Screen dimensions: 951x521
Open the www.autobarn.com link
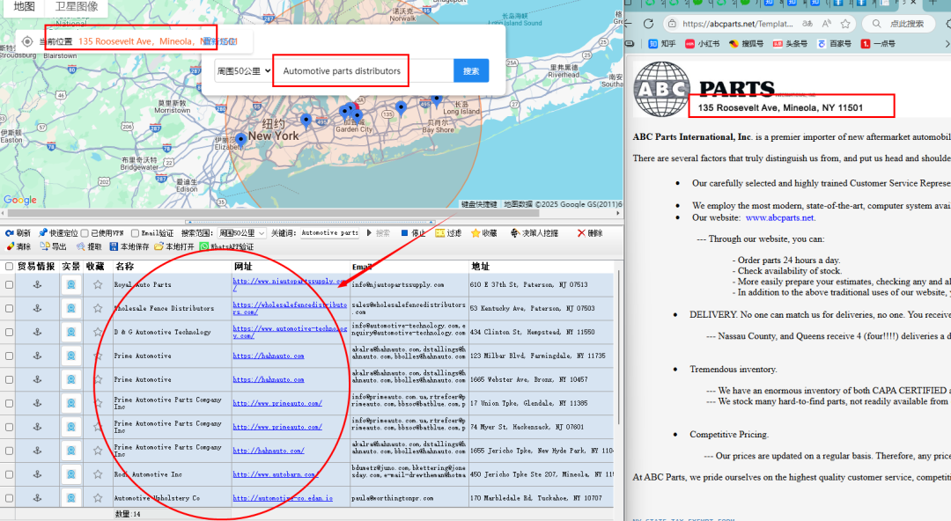276,474
